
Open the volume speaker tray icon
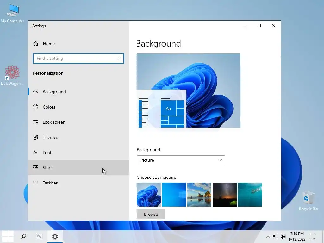point(283,237)
